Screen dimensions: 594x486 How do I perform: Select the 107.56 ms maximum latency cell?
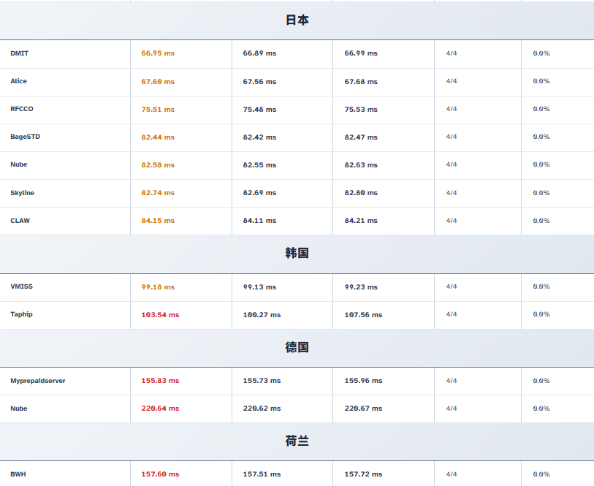click(363, 315)
